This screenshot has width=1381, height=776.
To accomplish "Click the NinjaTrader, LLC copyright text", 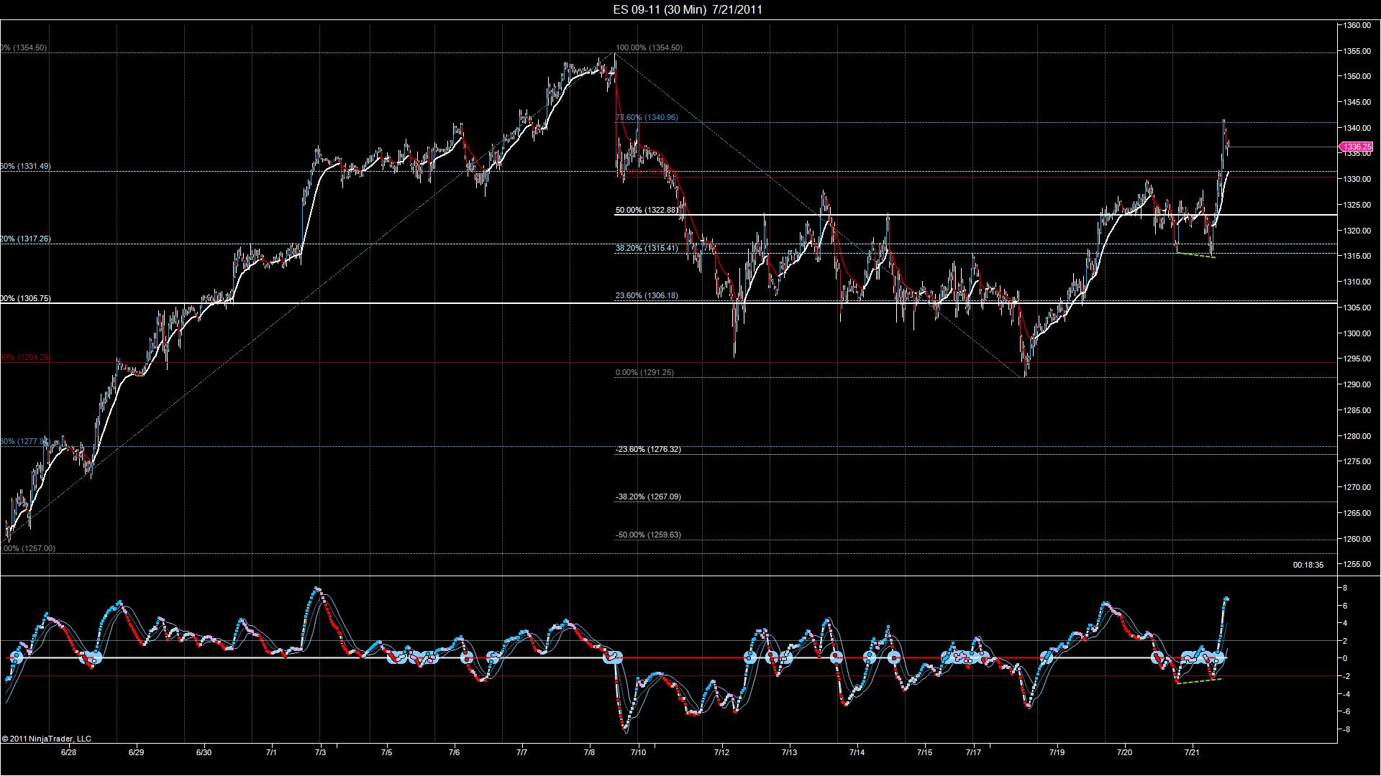I will pos(47,738).
